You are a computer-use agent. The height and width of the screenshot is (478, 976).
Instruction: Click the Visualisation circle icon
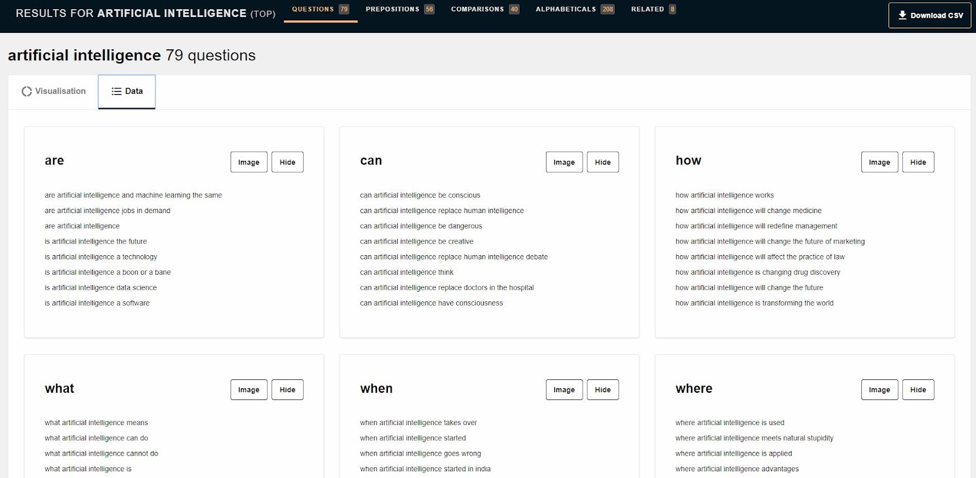click(x=26, y=91)
